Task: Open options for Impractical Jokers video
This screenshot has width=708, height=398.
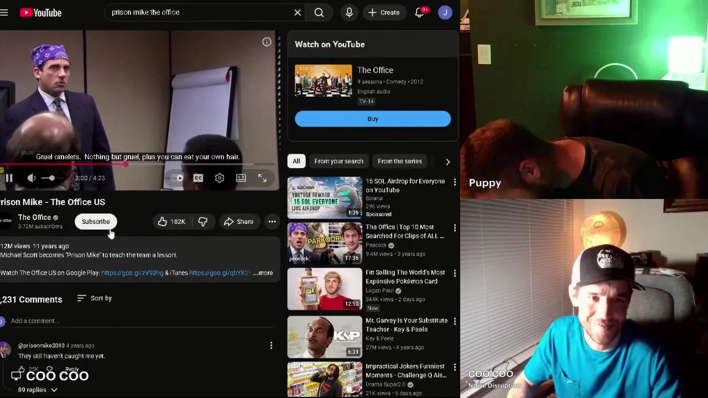Action: tap(455, 368)
